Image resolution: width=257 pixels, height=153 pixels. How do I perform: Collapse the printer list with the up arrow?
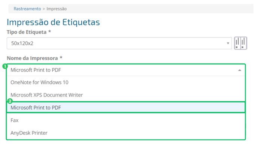(x=239, y=70)
